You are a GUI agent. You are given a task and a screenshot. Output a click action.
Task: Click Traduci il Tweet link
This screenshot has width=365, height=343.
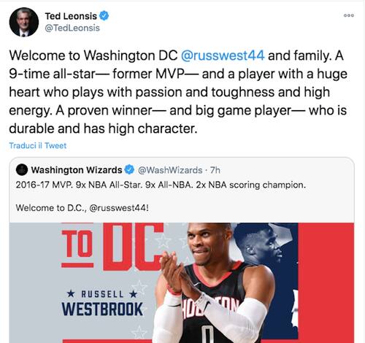pos(38,145)
